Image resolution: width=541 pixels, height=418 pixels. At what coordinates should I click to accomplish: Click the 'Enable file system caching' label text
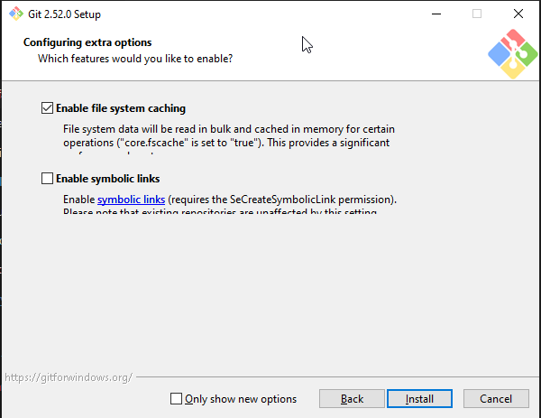coord(121,108)
